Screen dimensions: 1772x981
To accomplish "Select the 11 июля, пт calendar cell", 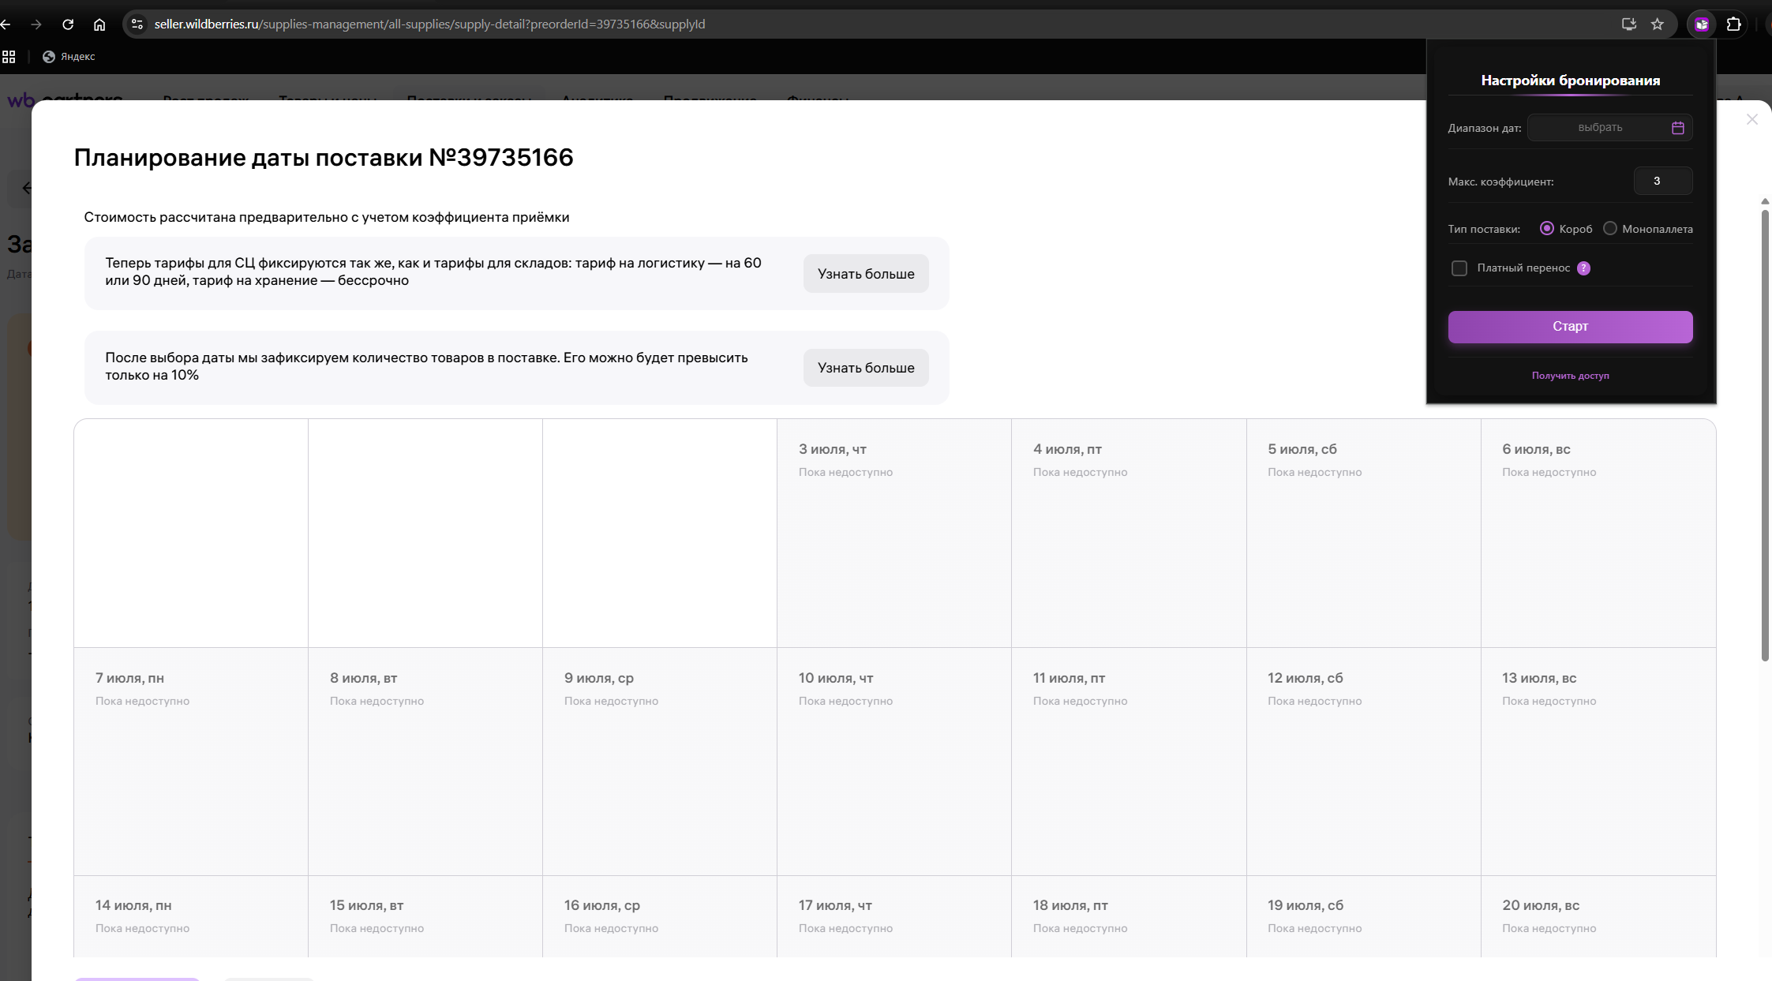I will [x=1129, y=762].
